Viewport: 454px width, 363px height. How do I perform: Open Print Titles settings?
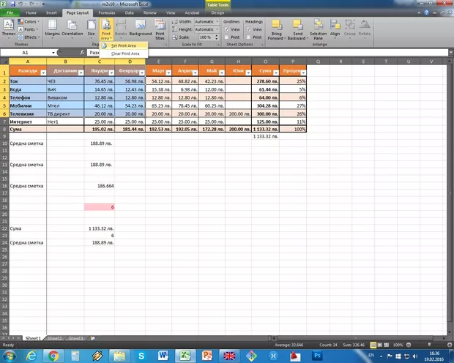(160, 29)
